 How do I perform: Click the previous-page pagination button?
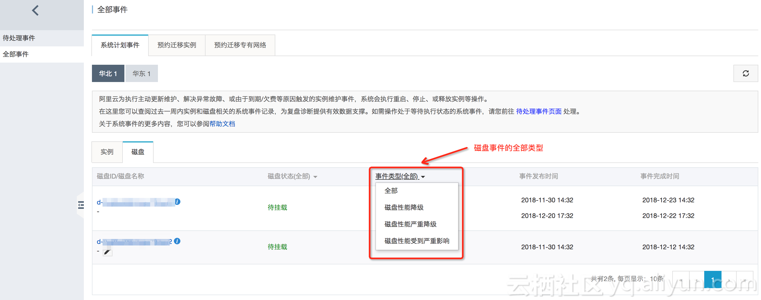pos(697,279)
